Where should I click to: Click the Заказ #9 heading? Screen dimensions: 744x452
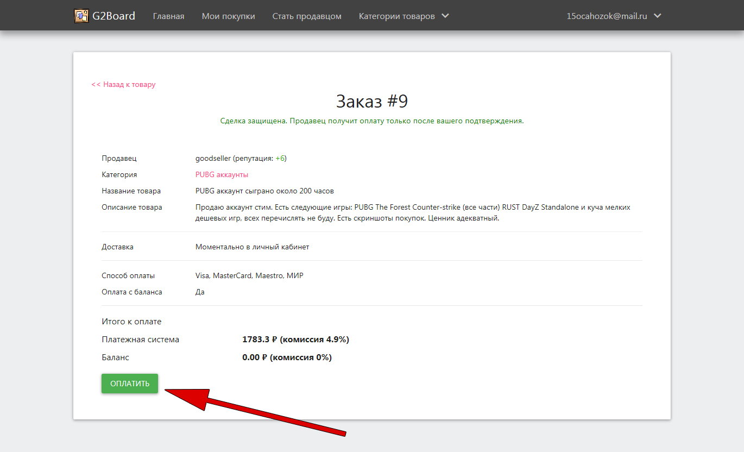(x=372, y=102)
